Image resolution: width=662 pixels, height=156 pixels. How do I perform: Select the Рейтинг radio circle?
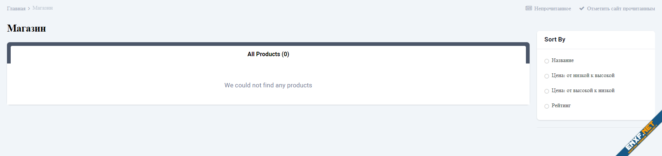tap(547, 106)
